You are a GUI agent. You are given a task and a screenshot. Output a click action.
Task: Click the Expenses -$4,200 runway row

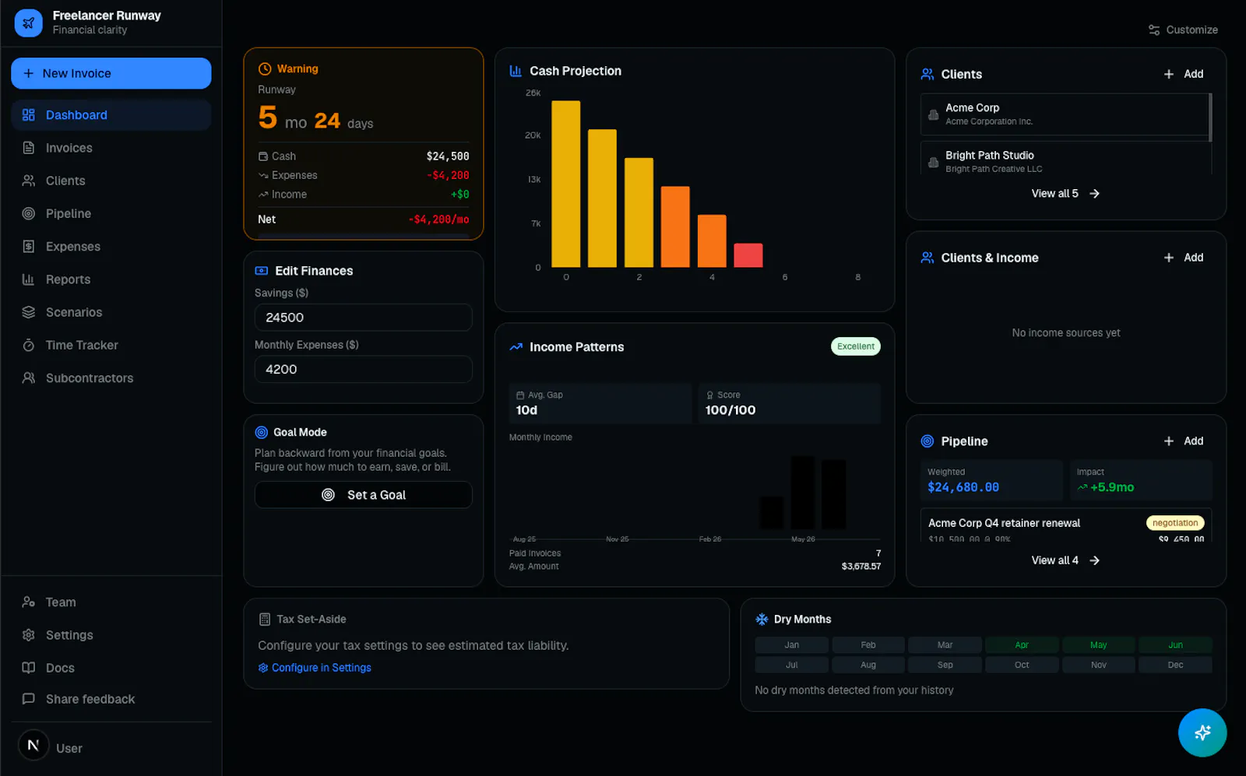coord(364,176)
